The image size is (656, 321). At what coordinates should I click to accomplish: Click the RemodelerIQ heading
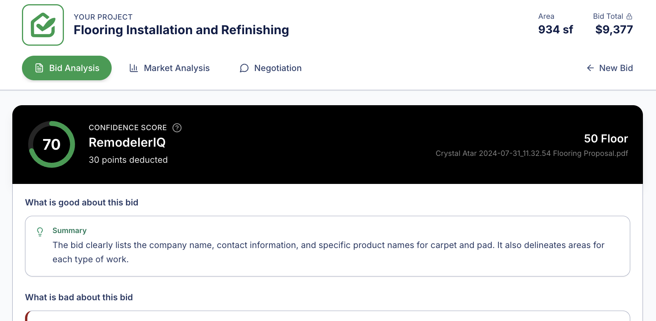[x=127, y=142]
